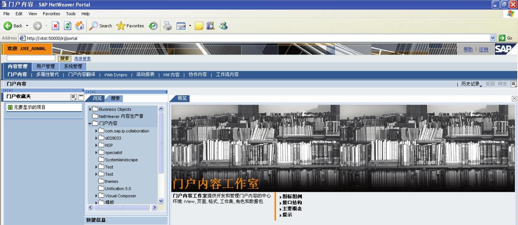Collapse the 门户内容 tree folder

point(90,123)
